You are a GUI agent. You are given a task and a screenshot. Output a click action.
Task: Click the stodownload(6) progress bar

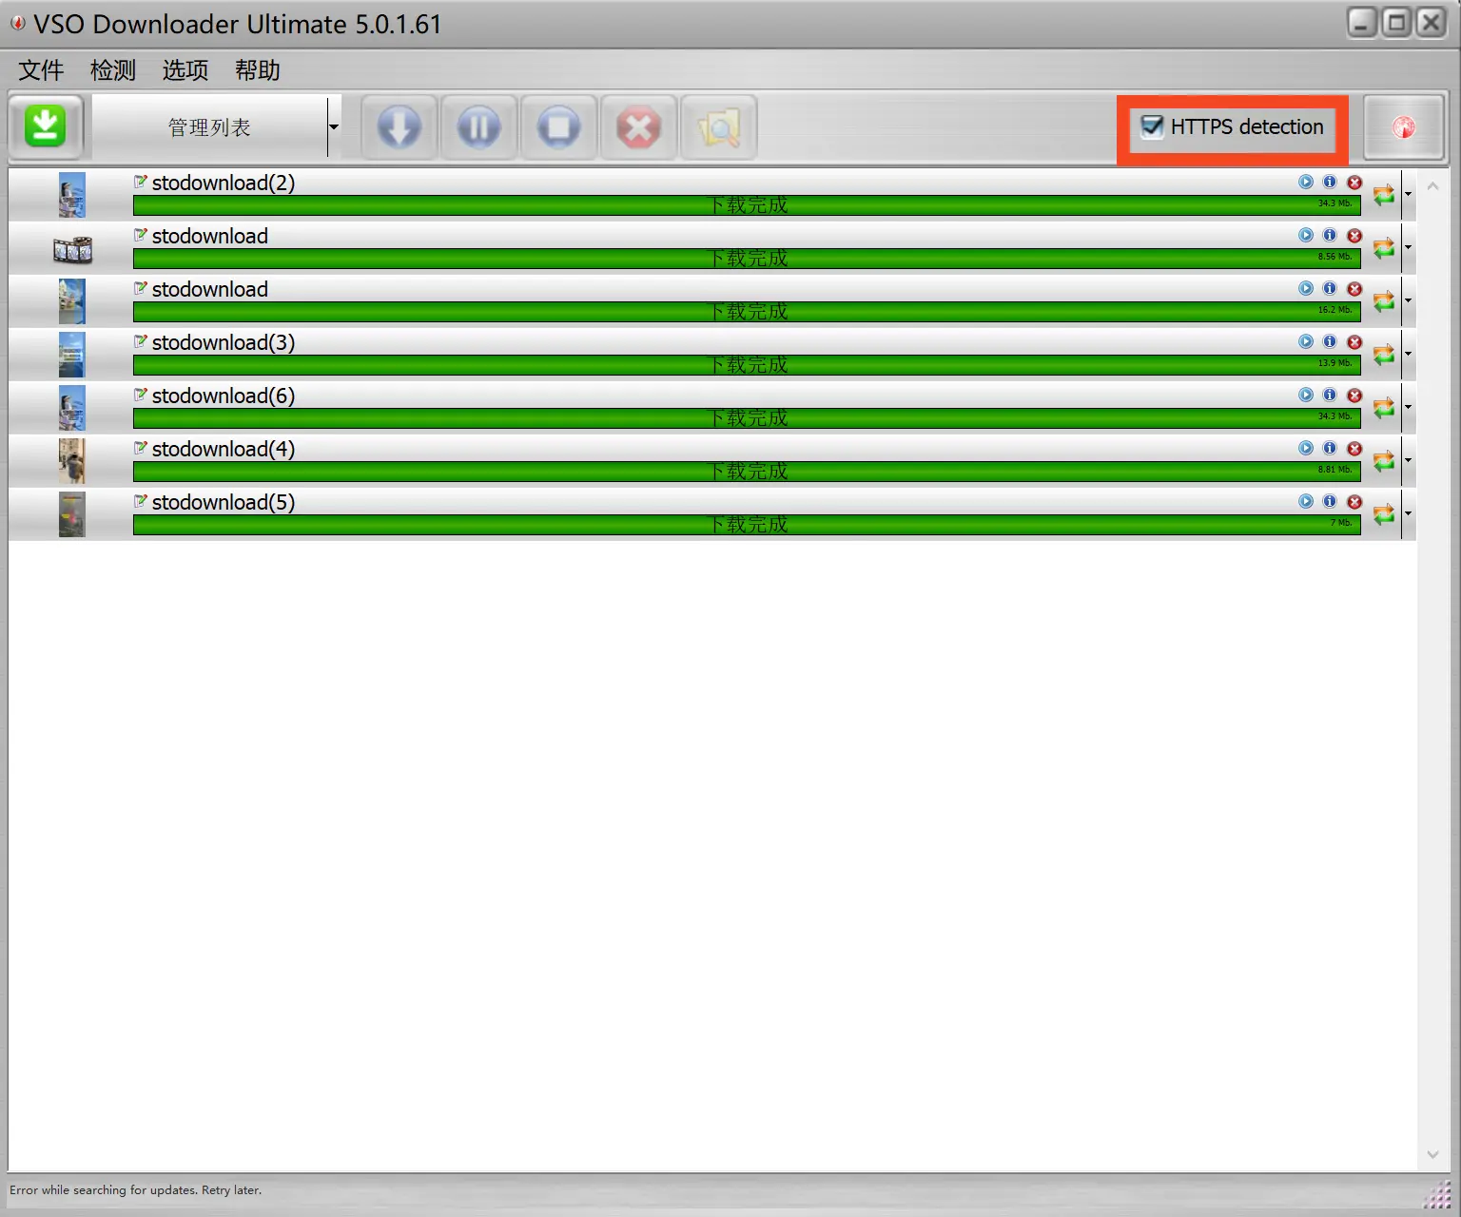tap(747, 418)
